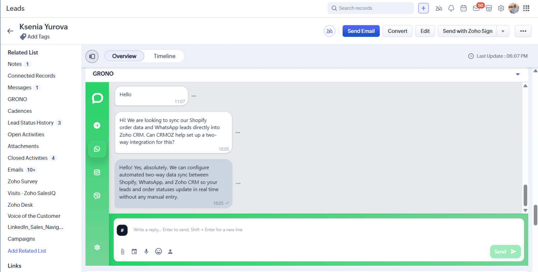Toggle the related list sidebar panel icon

point(92,56)
